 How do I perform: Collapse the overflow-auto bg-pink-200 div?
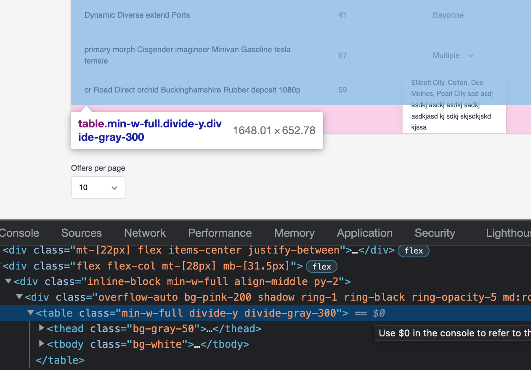click(19, 297)
